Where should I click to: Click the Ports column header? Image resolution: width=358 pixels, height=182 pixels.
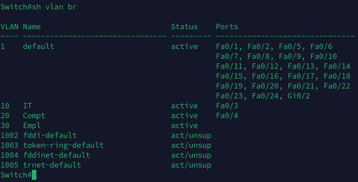(227, 27)
